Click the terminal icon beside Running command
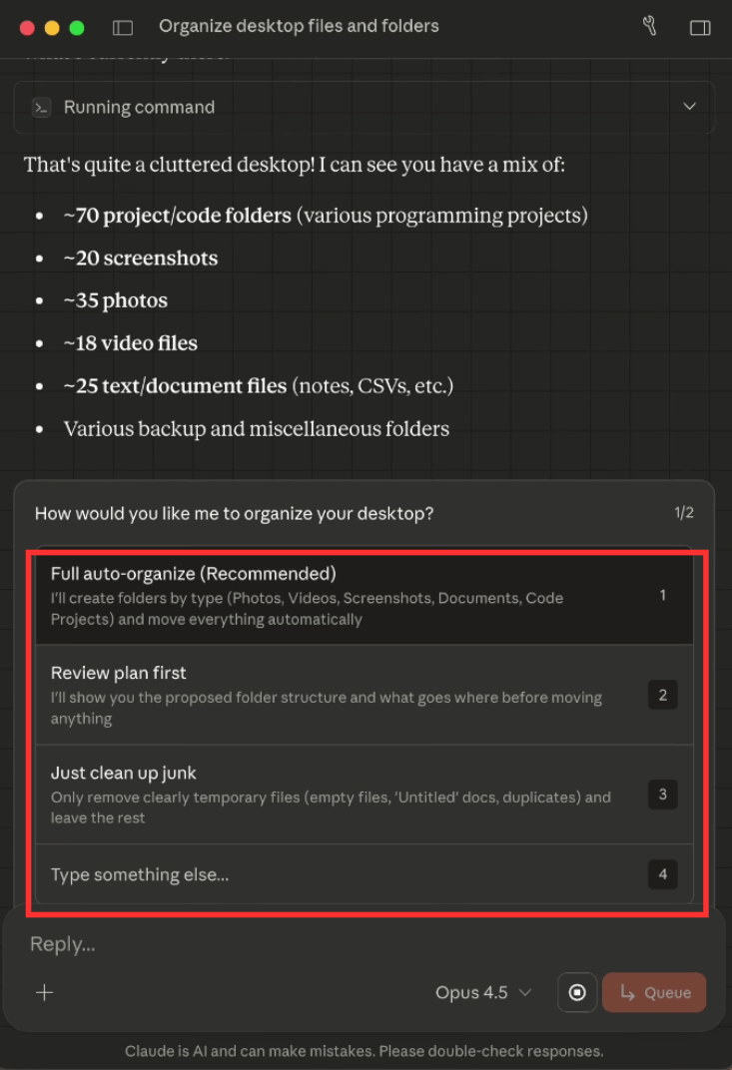Viewport: 732px width, 1070px height. pos(41,107)
